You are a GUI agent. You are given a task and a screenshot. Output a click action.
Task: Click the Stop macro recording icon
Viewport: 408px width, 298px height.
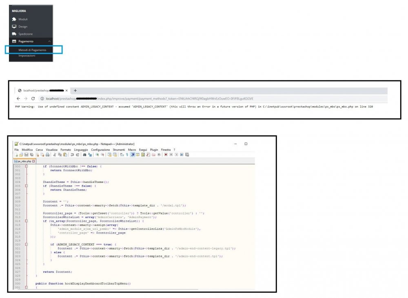click(x=171, y=155)
